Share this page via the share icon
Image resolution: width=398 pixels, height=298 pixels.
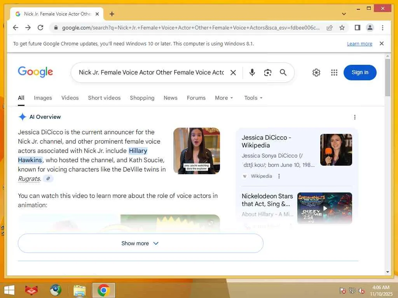(x=330, y=28)
